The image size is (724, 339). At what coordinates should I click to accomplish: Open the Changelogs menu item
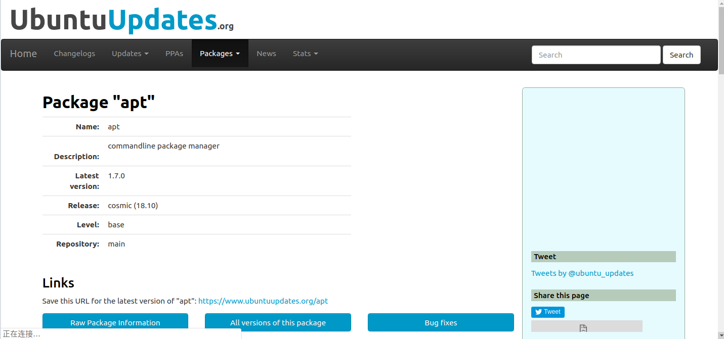click(x=74, y=54)
